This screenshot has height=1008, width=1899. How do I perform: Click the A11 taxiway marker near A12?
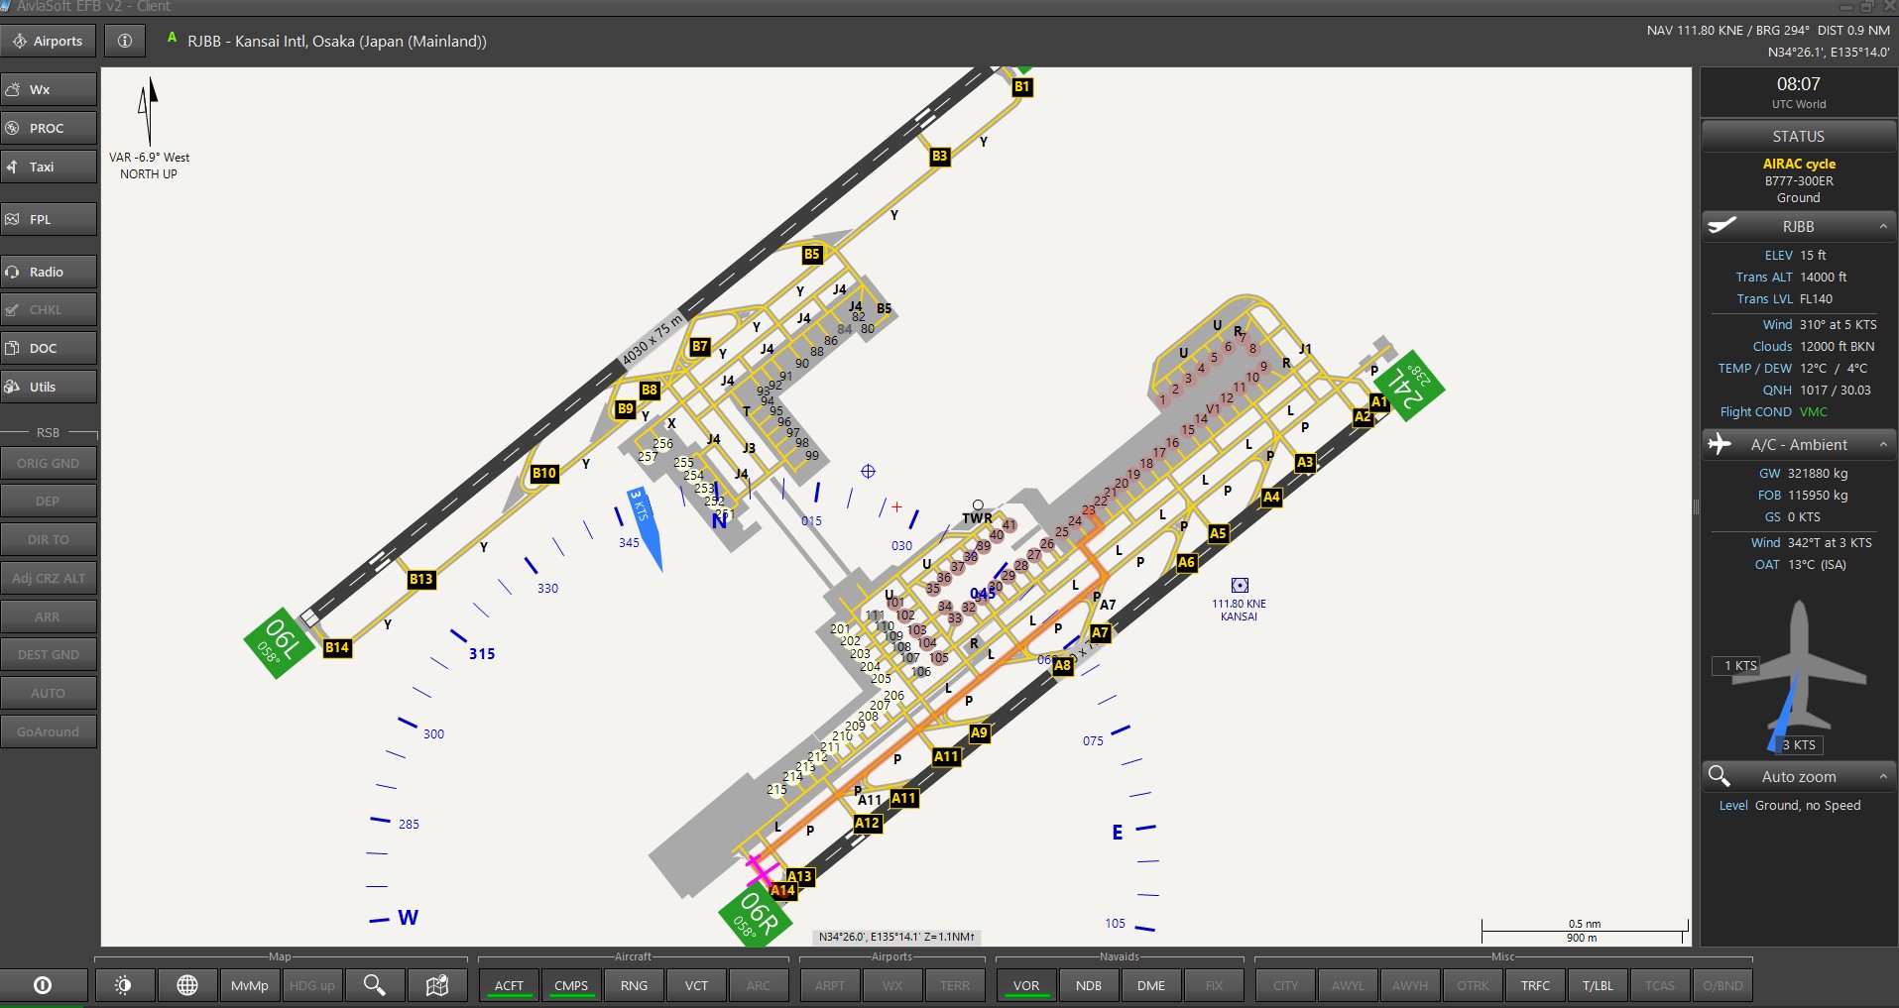pyautogui.click(x=903, y=798)
